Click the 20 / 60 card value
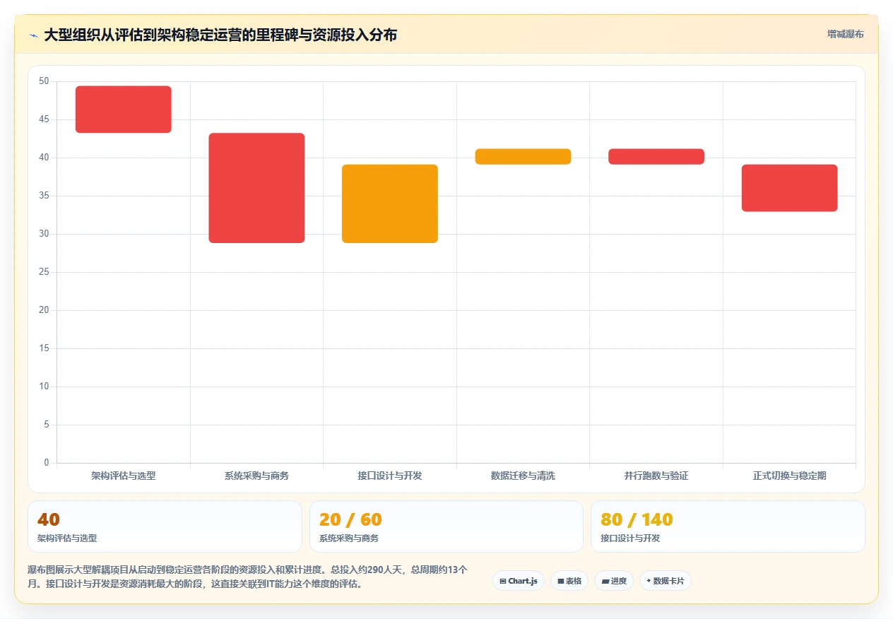This screenshot has width=893, height=619. (x=350, y=519)
